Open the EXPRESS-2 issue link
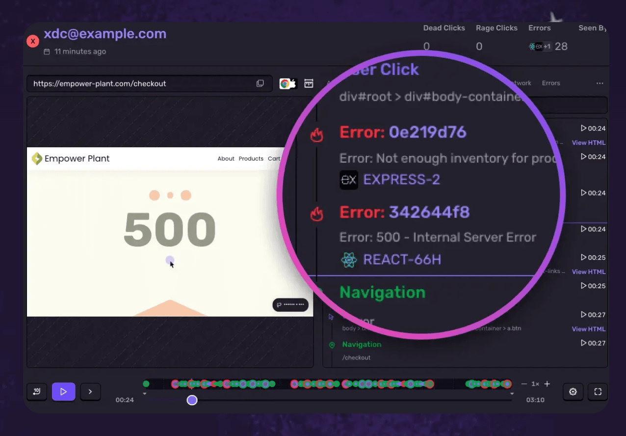This screenshot has height=436, width=626. [x=401, y=180]
